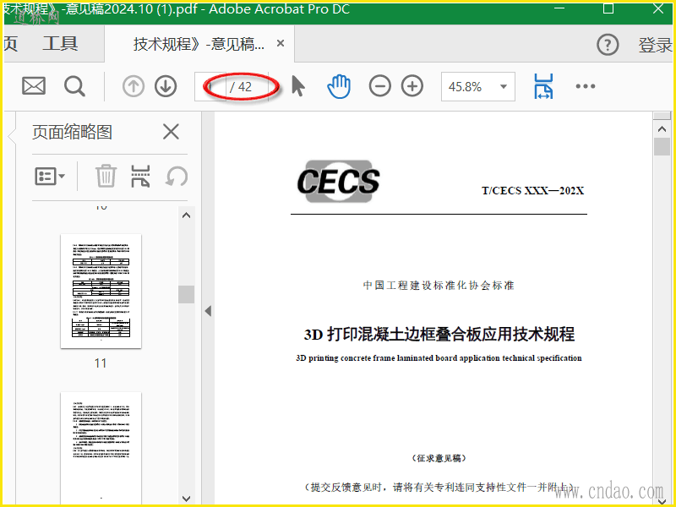Click the page number input field
This screenshot has width=676, height=507.
click(210, 87)
